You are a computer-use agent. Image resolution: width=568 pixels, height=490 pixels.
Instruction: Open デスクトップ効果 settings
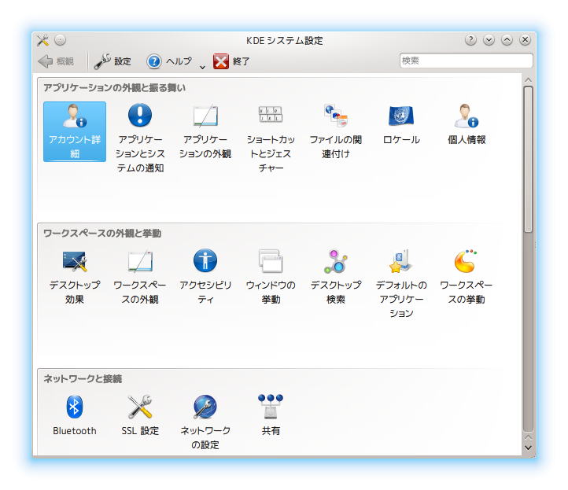(74, 261)
